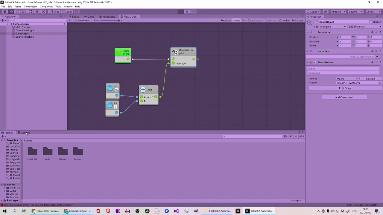The height and width of the screenshot is (215, 383).
Task: Select the int 5 literal node icon
Action: pos(110,105)
